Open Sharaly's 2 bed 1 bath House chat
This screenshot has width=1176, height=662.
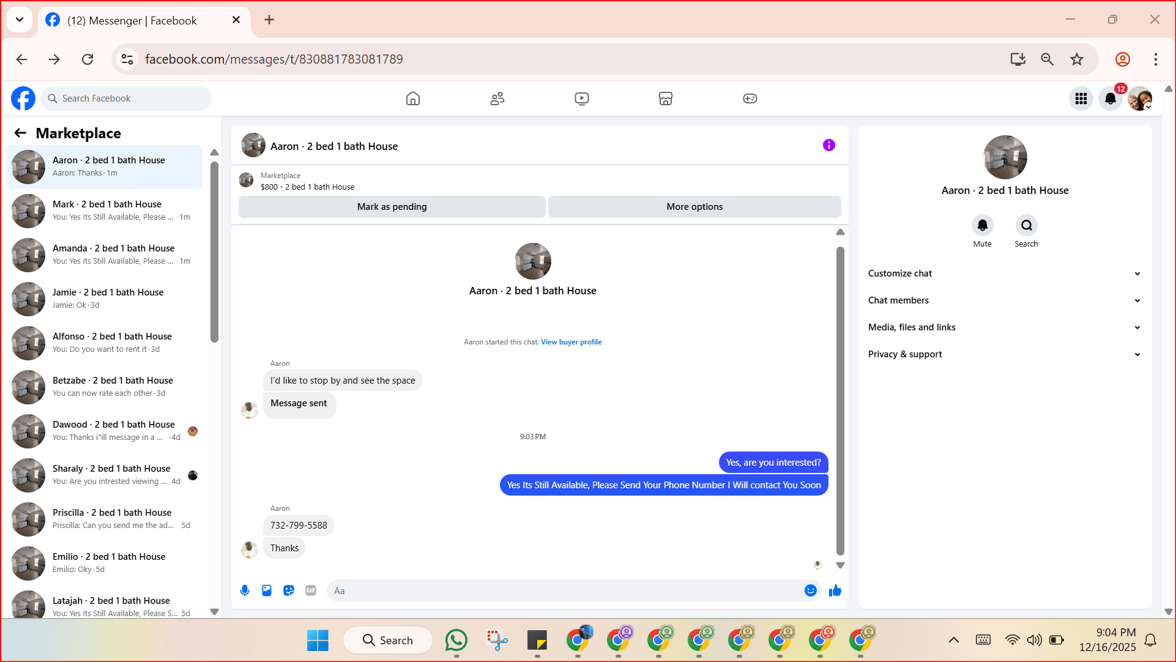click(x=105, y=475)
